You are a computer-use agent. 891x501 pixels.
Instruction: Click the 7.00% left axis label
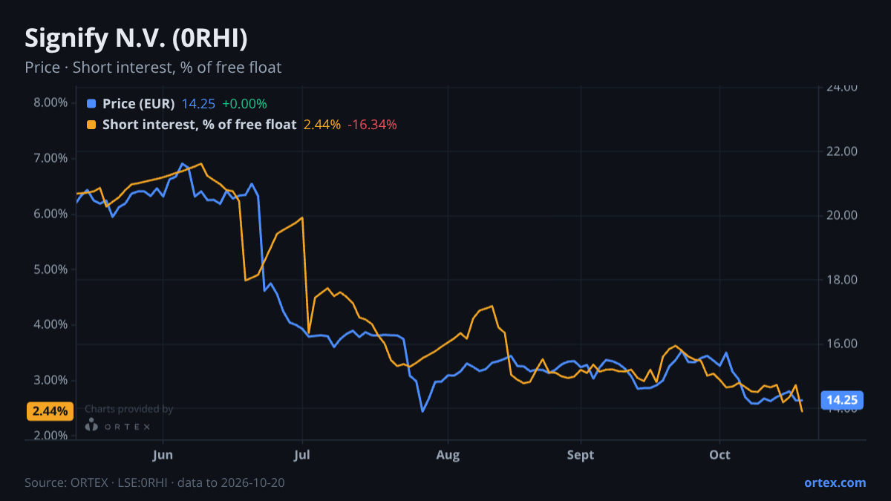(50, 158)
